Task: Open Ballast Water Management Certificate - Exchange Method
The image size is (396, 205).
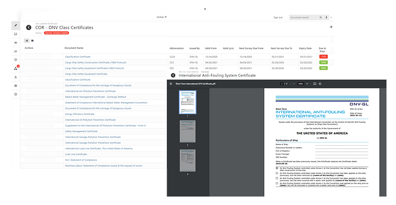Action: pyautogui.click(x=96, y=97)
